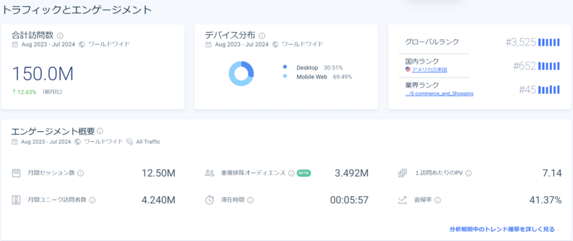Screen dimensions: 573x241
Task: Click info icon next to エンゲージメント概要
Action: [x=100, y=131]
